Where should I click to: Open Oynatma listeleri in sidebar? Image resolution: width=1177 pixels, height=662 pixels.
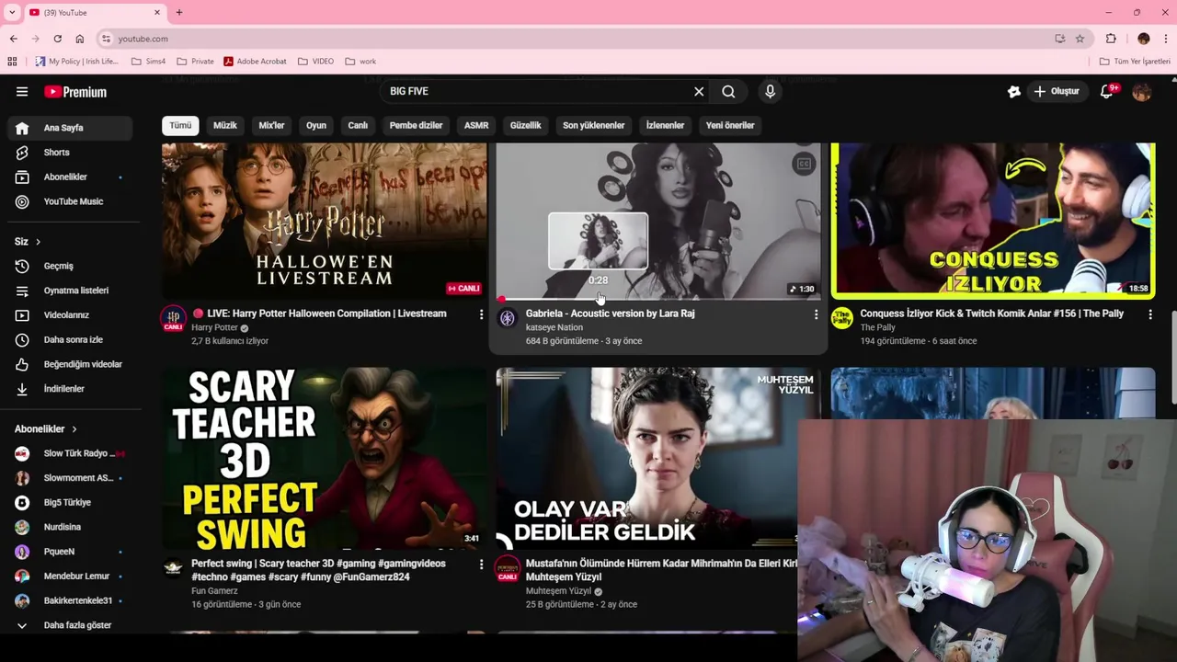[70, 291]
